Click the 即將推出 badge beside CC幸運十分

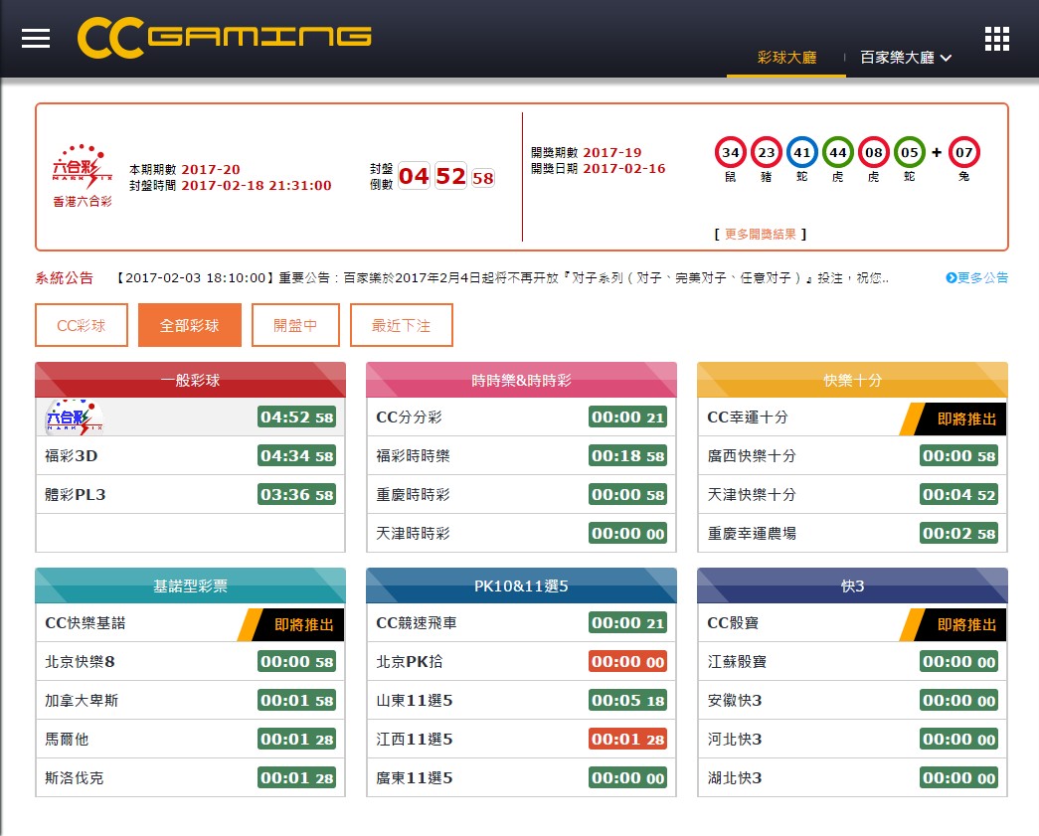(x=952, y=418)
